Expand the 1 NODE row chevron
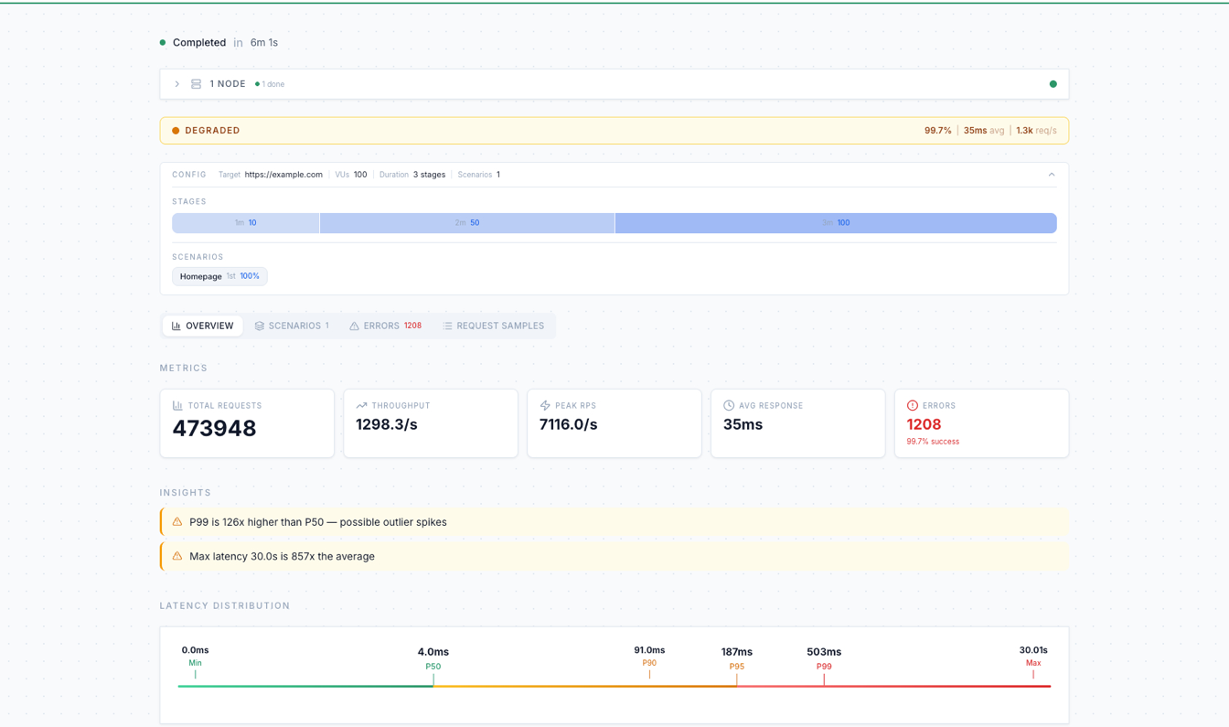The width and height of the screenshot is (1229, 727). click(177, 84)
